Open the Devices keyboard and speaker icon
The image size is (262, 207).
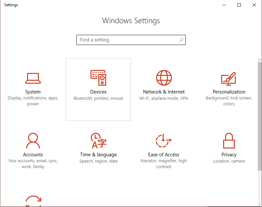[x=98, y=78]
